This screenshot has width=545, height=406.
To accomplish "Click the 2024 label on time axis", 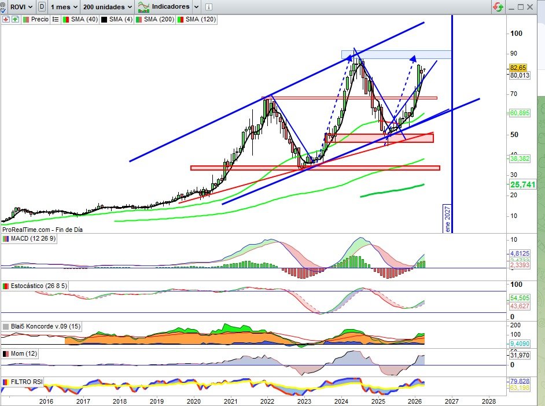I will coord(341,401).
